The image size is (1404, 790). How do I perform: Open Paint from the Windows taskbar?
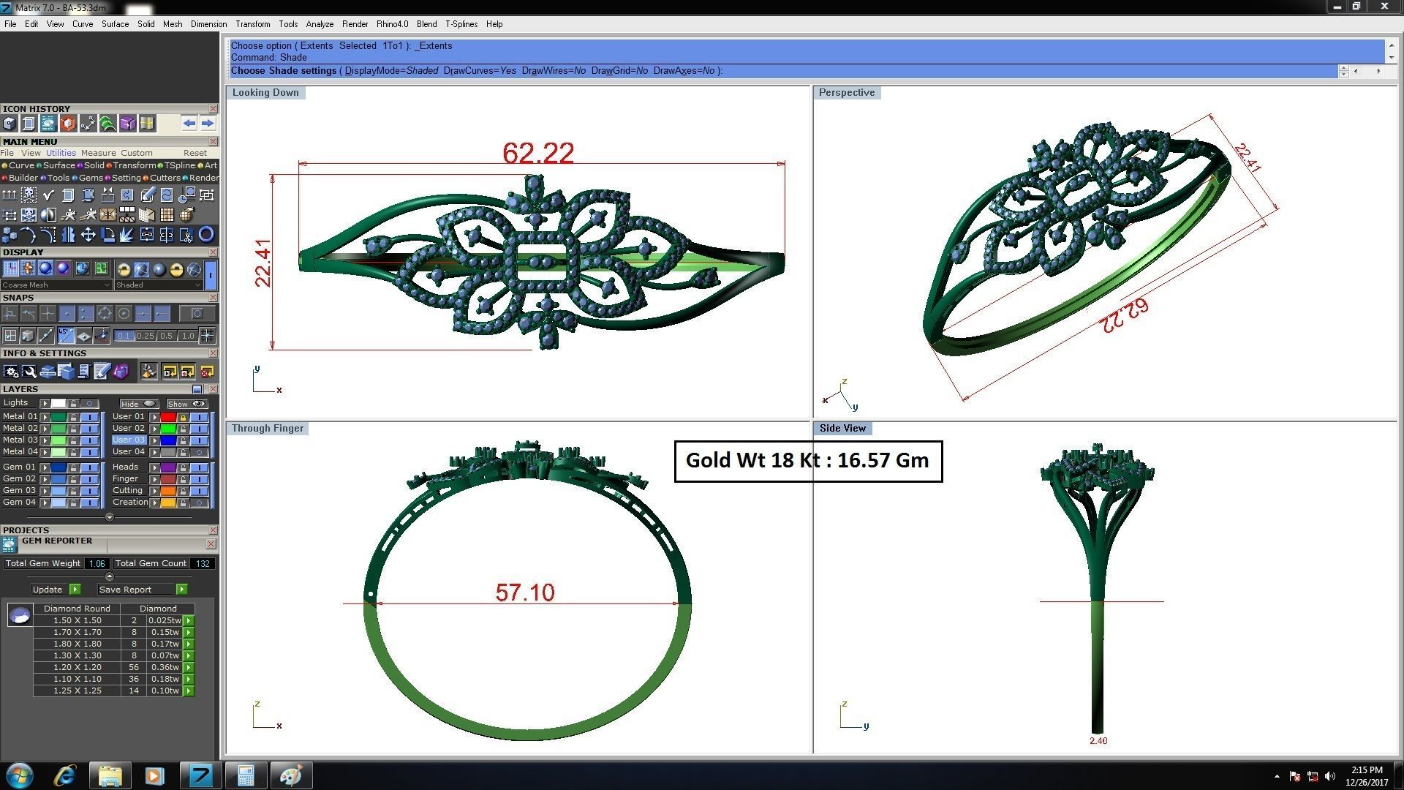point(291,775)
